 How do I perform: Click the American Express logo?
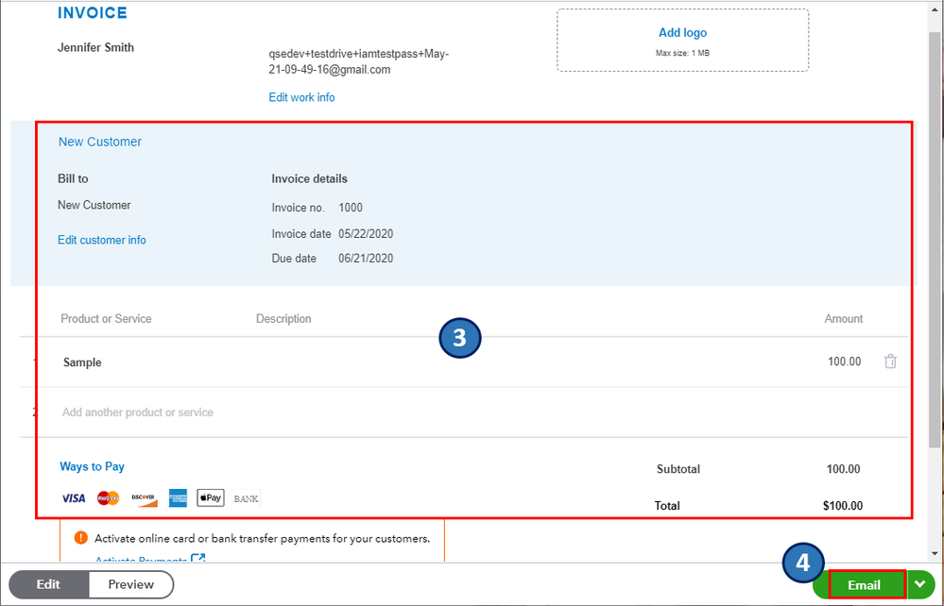178,497
